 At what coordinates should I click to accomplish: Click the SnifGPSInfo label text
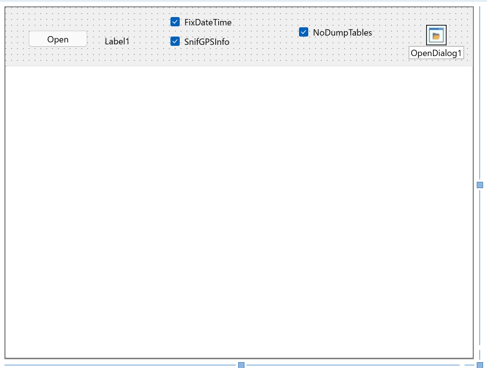click(206, 42)
